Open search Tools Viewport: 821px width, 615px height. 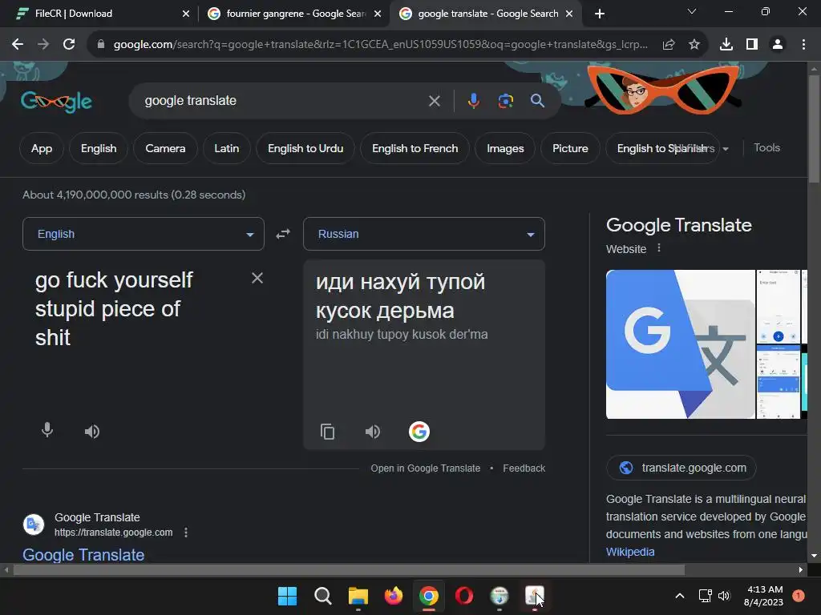(766, 148)
